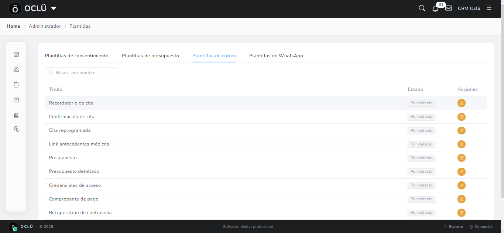Click the Acciones column header
Screen dimensions: 504x233
[467, 89]
